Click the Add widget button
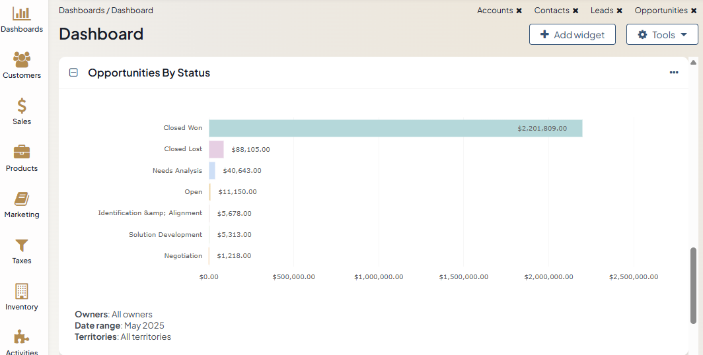 pos(572,35)
